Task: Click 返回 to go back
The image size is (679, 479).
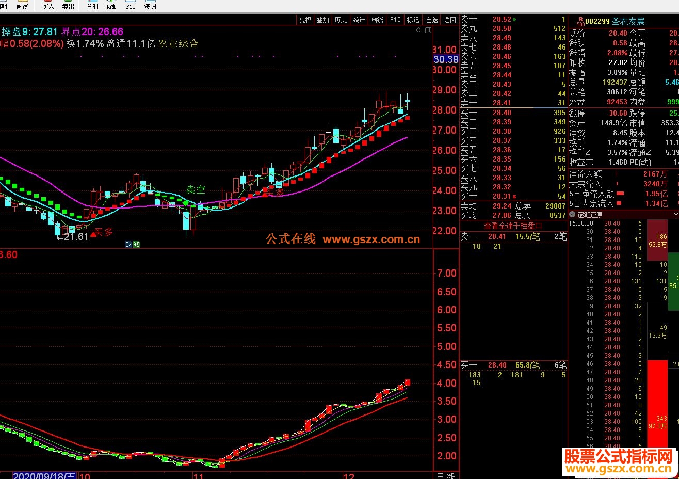Action: coord(450,20)
